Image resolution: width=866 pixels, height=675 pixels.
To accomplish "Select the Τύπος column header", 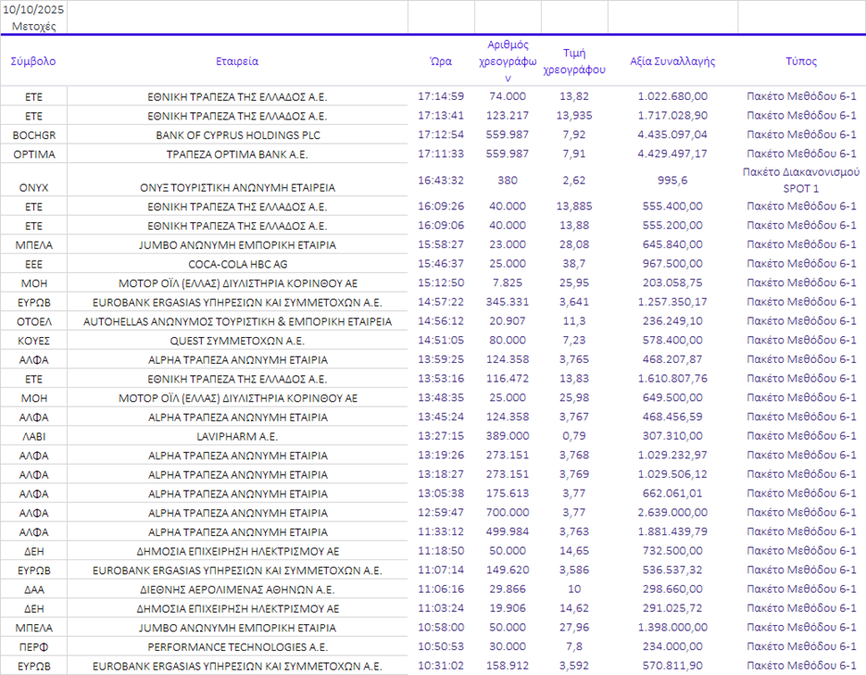I will click(801, 61).
